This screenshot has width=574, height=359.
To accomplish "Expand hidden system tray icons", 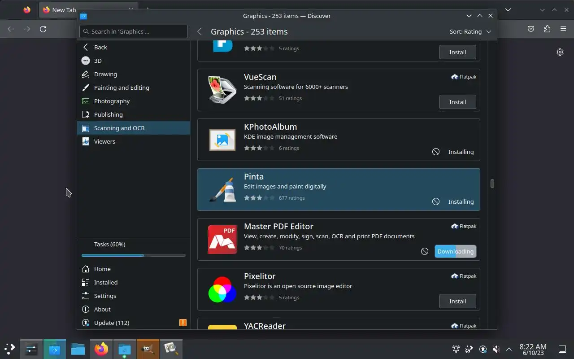I will click(x=509, y=349).
